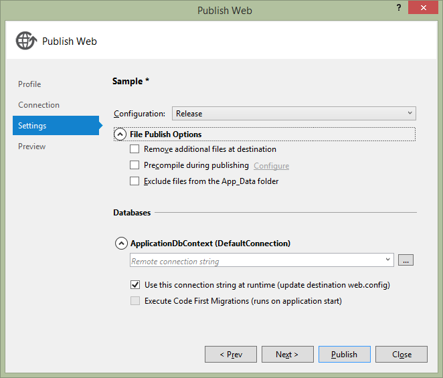Open the connection string browse (...) button
443x378 pixels.
406,260
